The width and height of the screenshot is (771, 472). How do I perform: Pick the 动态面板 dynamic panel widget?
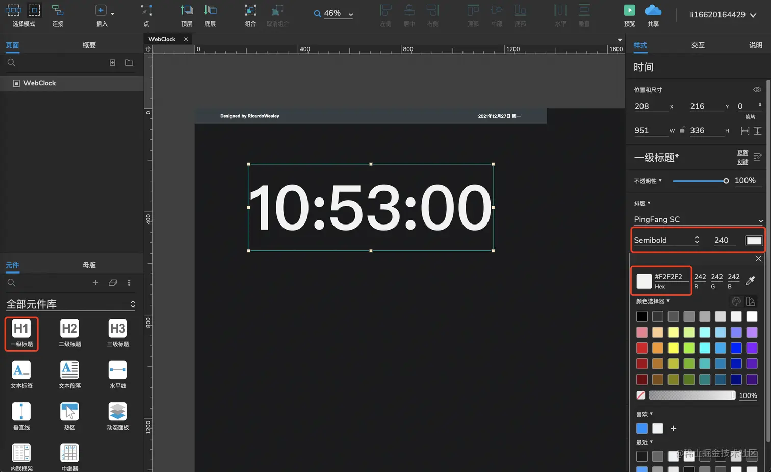[x=118, y=416]
